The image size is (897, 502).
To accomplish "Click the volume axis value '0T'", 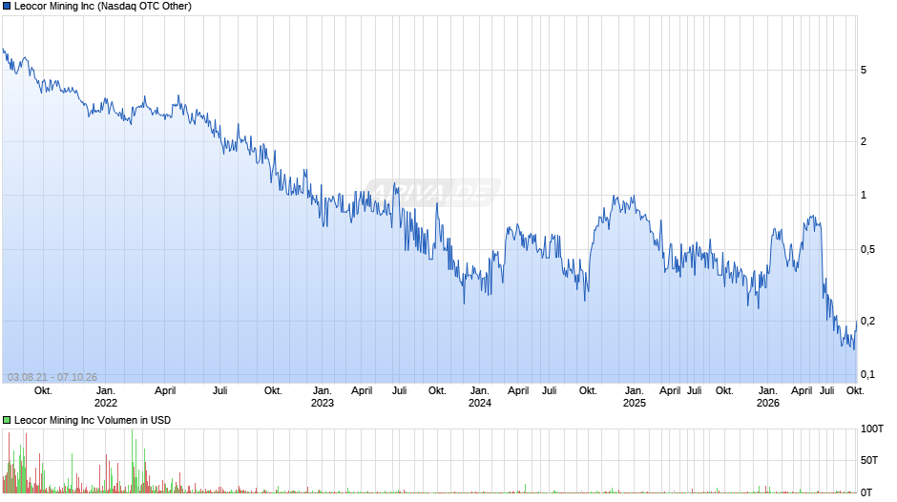I will pos(866,492).
